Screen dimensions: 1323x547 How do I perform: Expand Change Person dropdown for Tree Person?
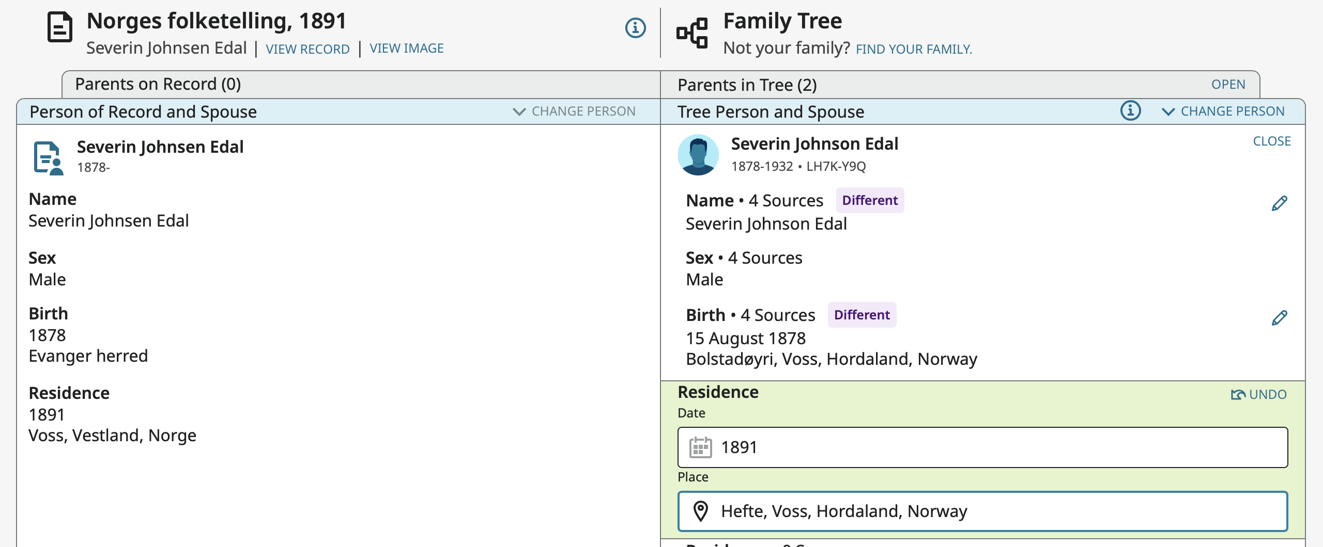click(x=1223, y=111)
